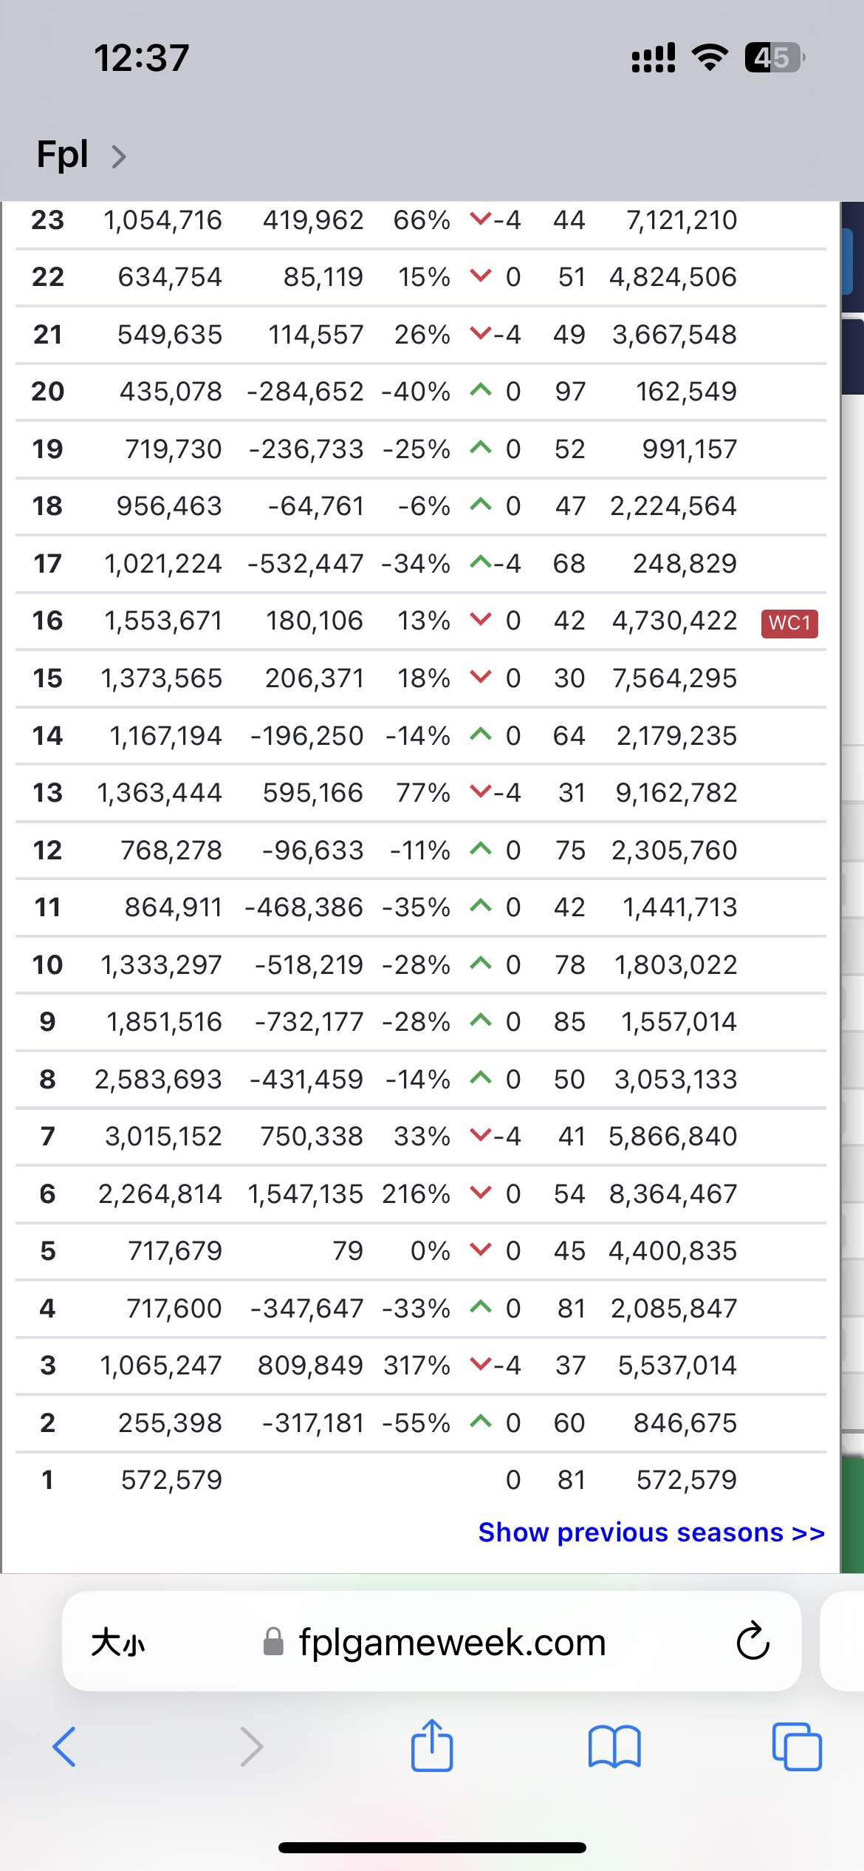Tap the Safari forward arrow
Screen dimensions: 864x1871
pyautogui.click(x=252, y=1747)
